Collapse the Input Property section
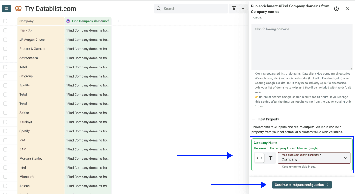This screenshot has width=355, height=194. point(253,119)
